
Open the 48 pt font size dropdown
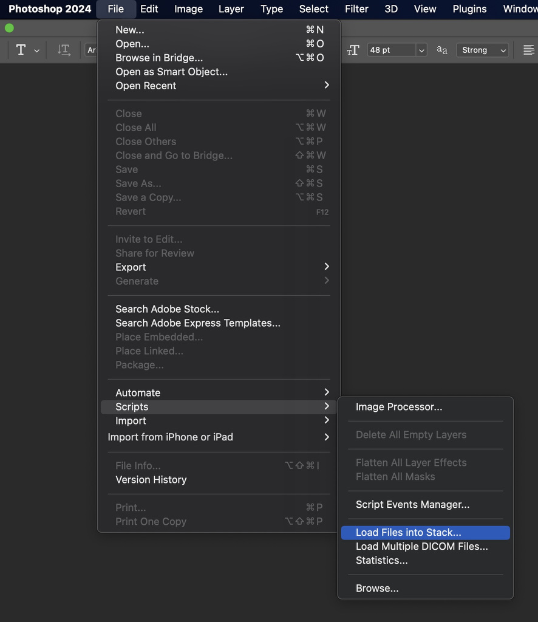tap(421, 50)
